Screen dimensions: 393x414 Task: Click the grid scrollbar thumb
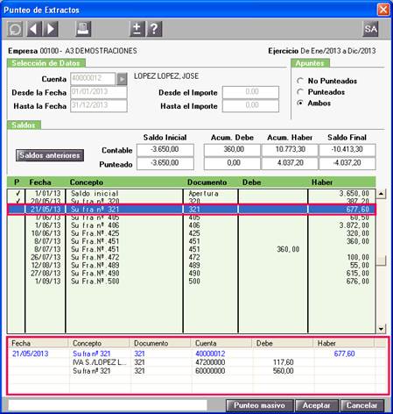(381, 261)
